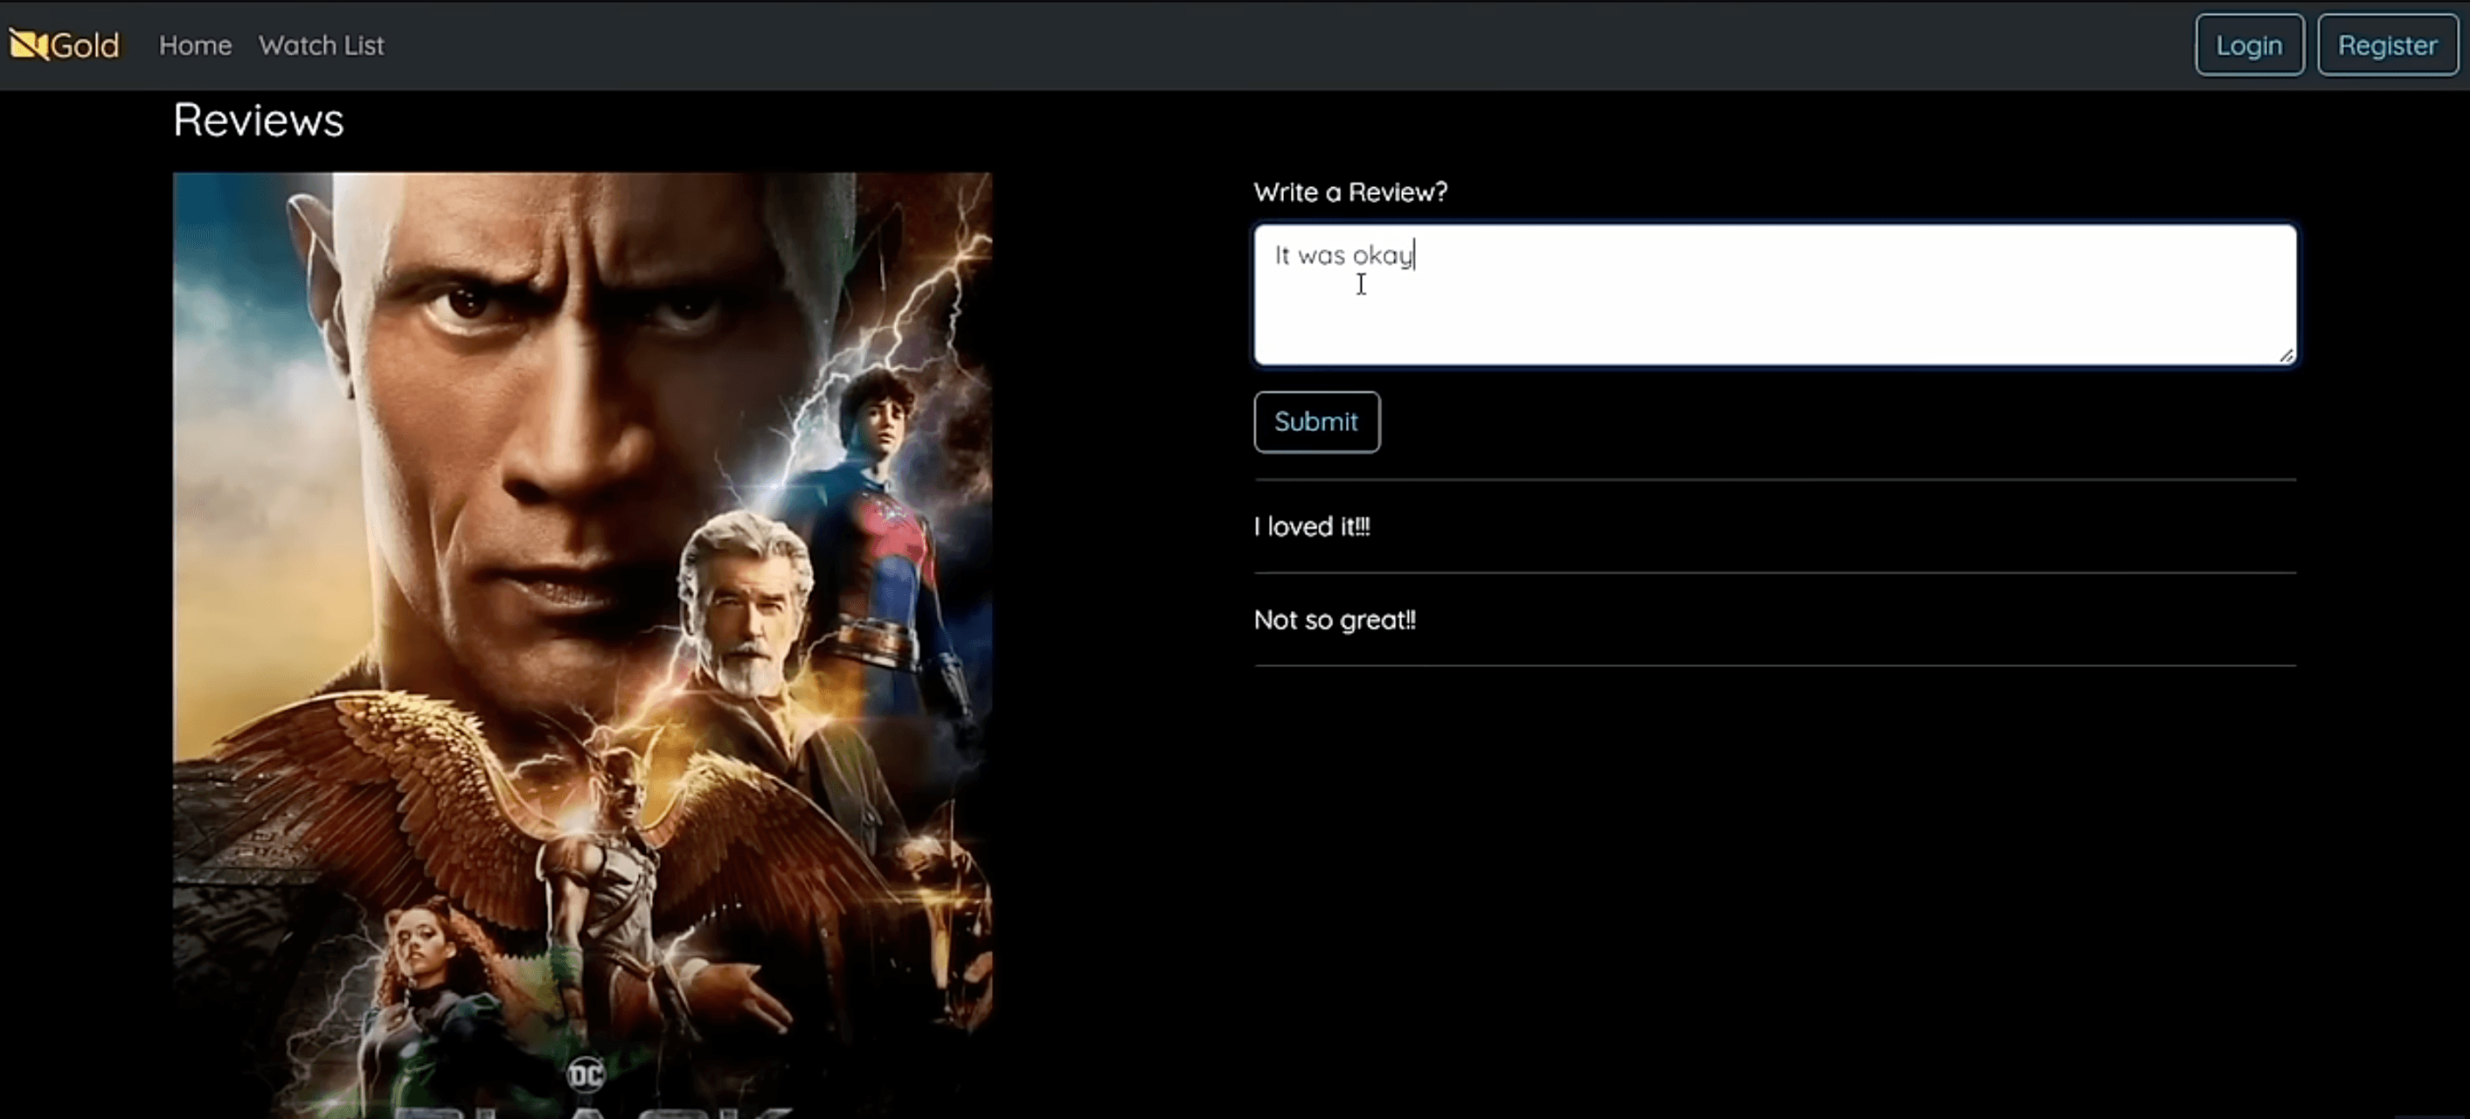Select the 'Not so great!!' review

click(x=1335, y=621)
